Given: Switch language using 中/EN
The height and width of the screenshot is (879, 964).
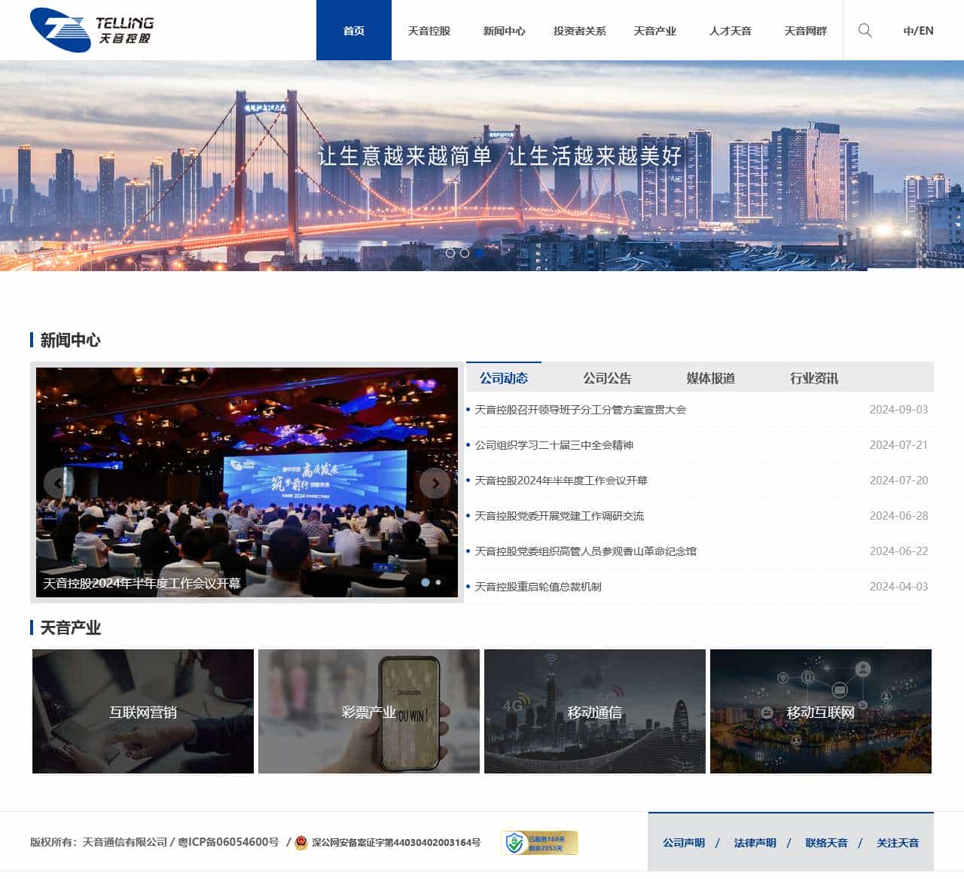Looking at the screenshot, I should (918, 31).
